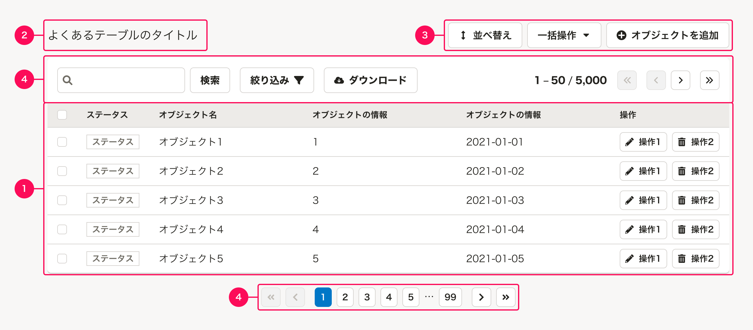Open the 一括操作 dropdown
This screenshot has height=330, width=753.
tap(564, 35)
